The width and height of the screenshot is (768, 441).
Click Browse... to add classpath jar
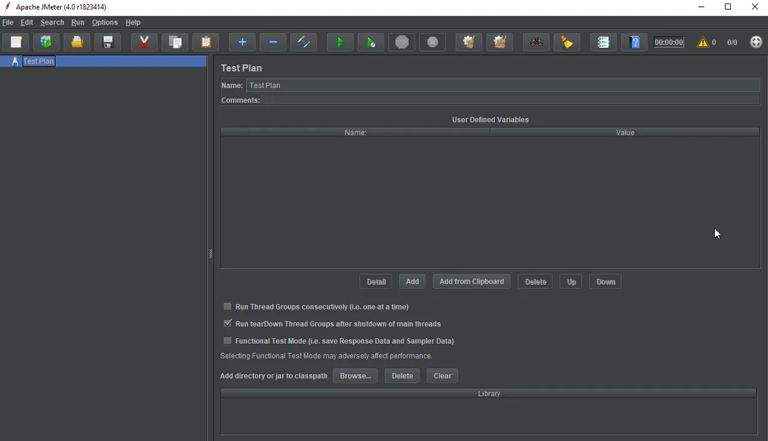click(x=355, y=376)
